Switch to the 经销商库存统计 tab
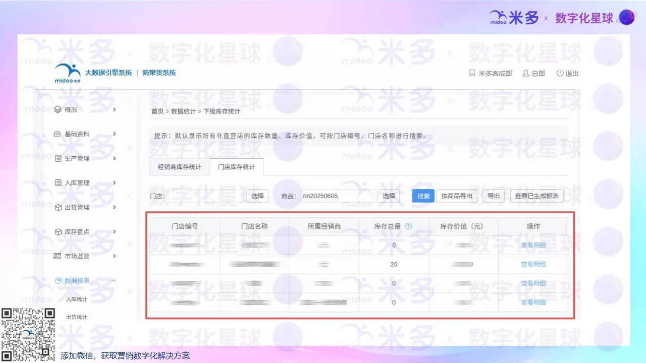The image size is (646, 363). tap(179, 167)
